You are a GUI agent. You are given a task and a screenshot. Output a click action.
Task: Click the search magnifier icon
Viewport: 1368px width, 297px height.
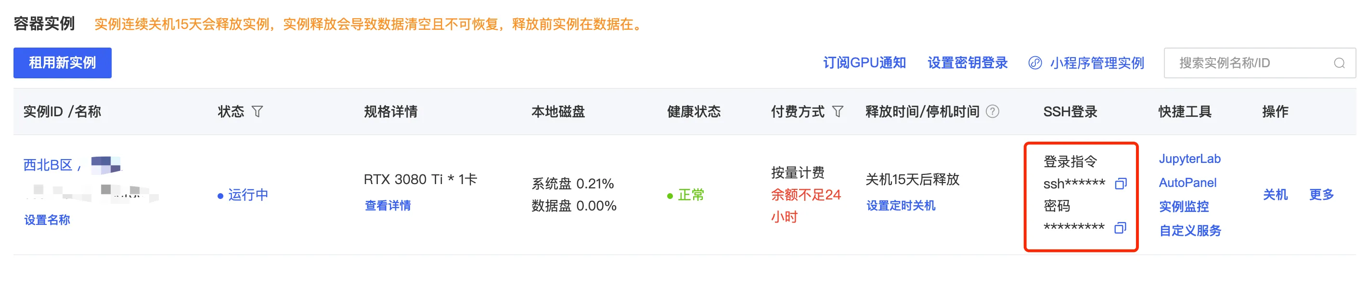coord(1339,63)
